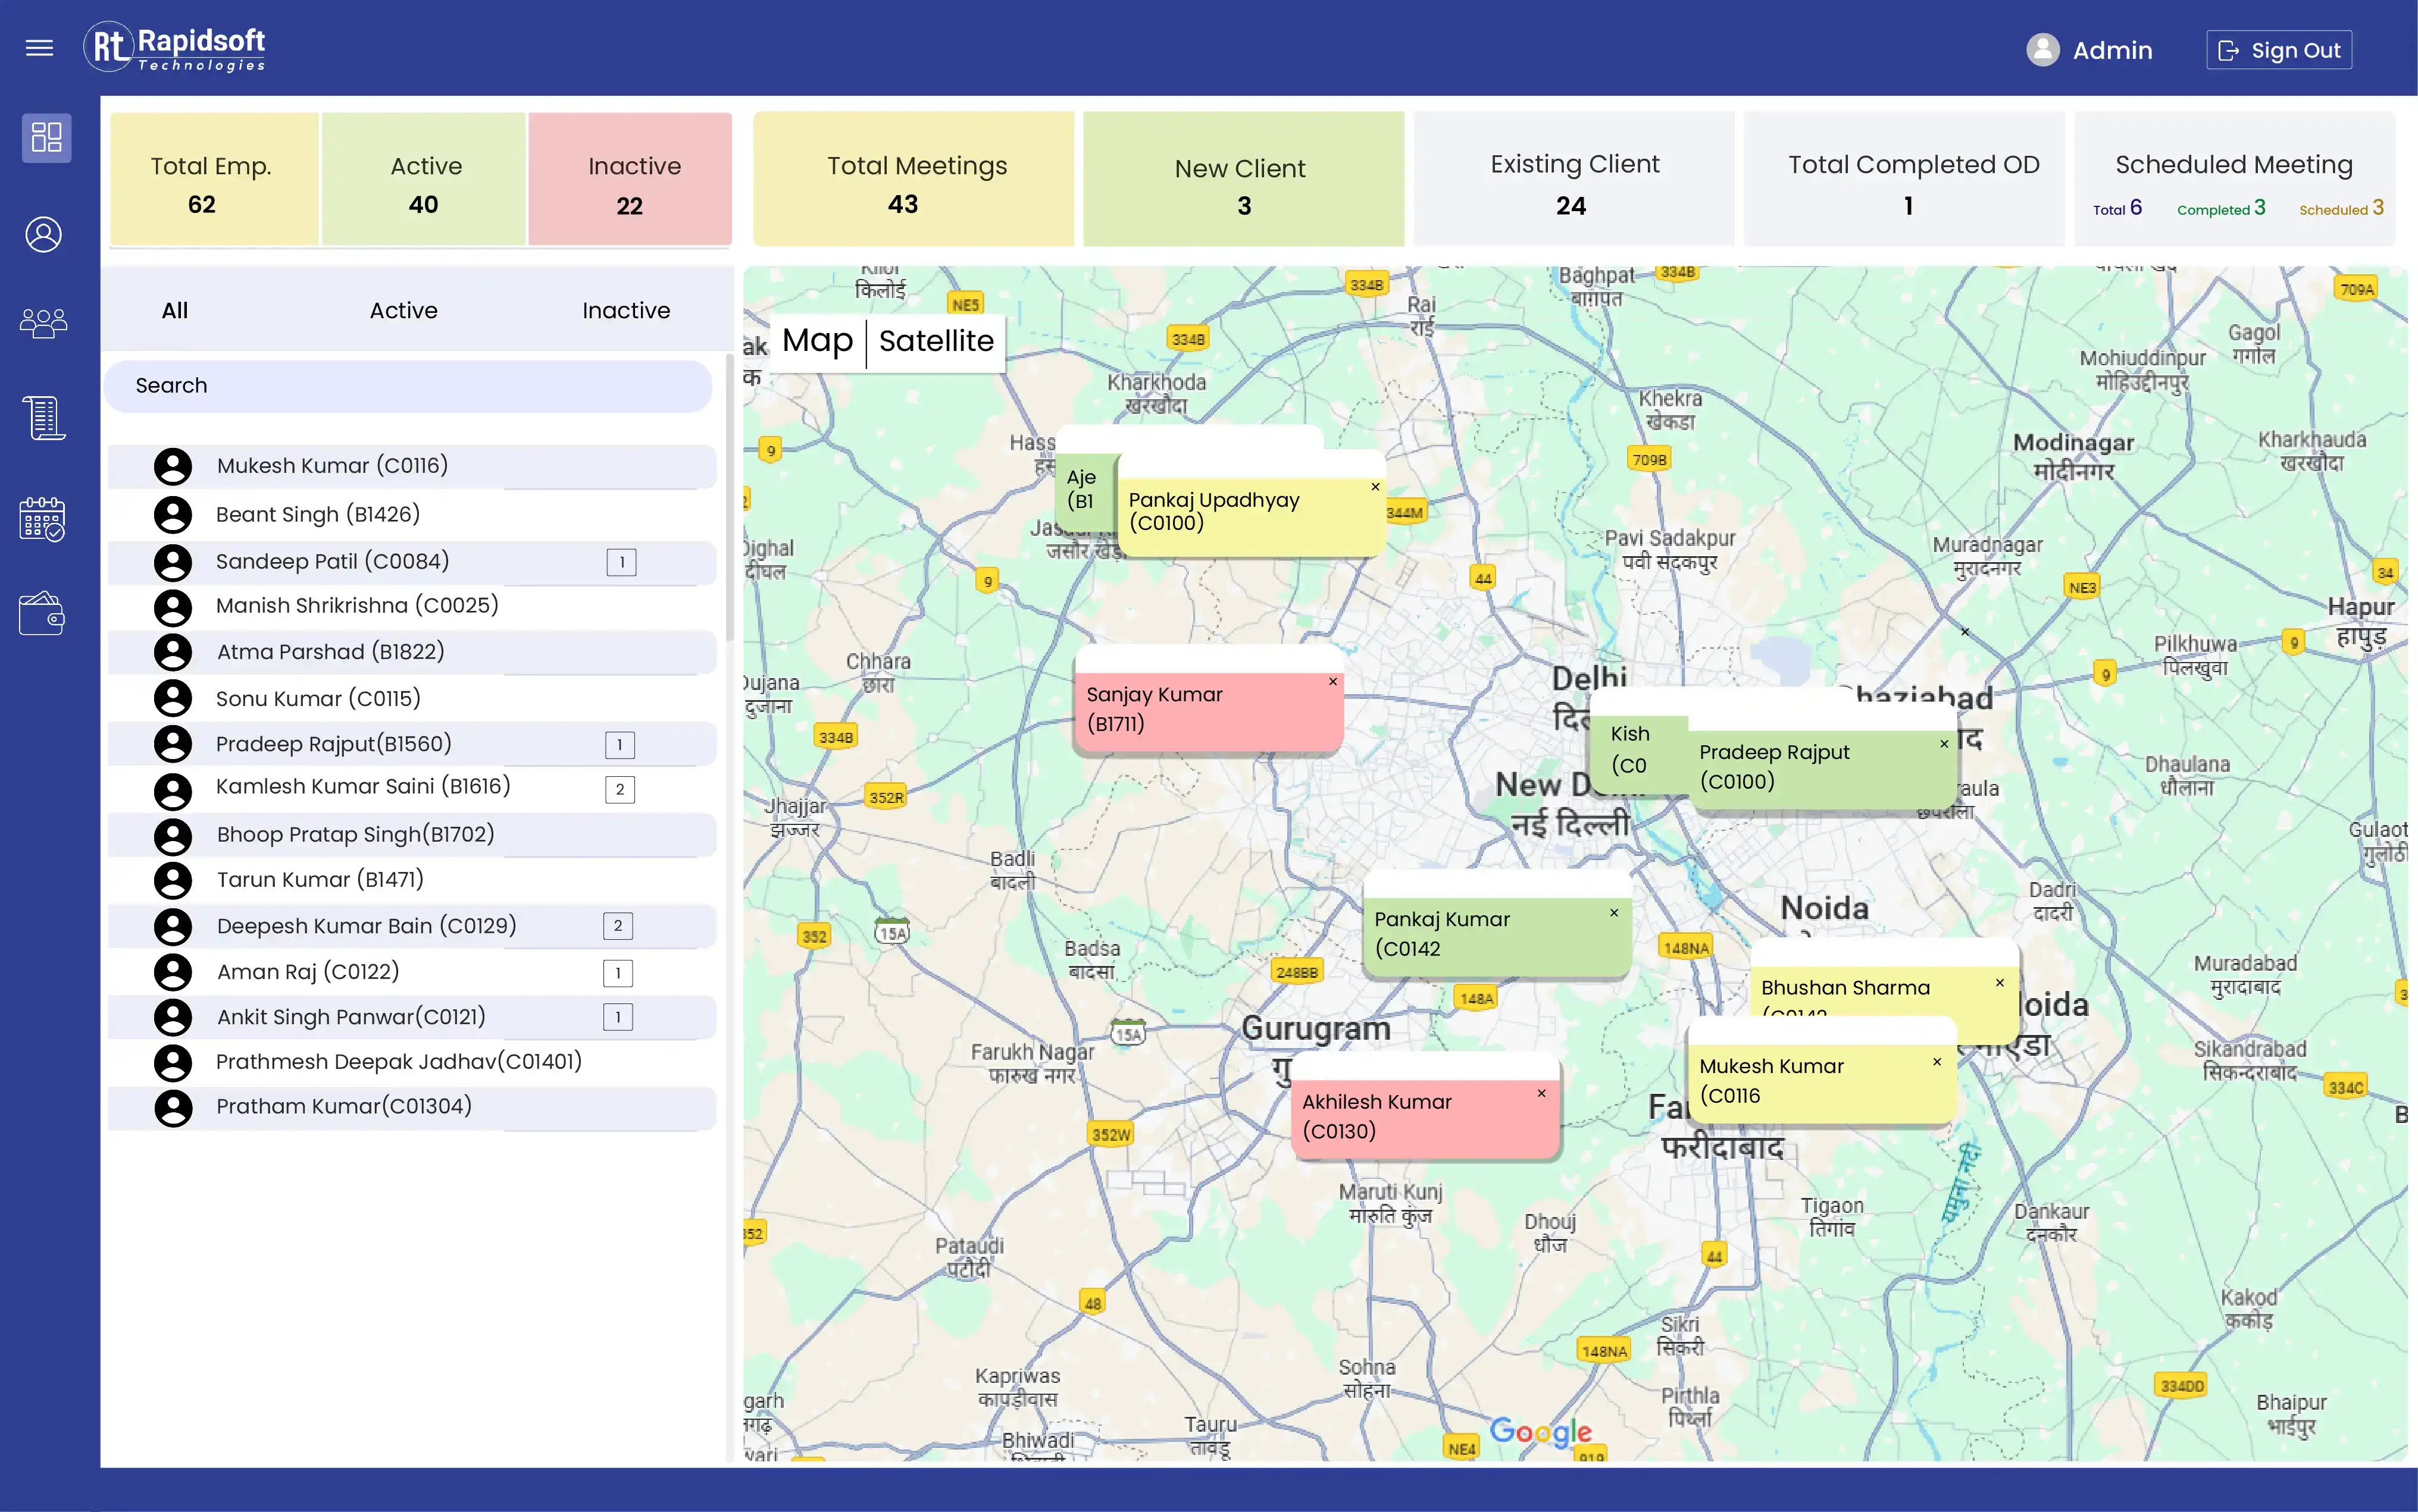Select Bhoop Pratap Singh(B1702) row

[412, 835]
